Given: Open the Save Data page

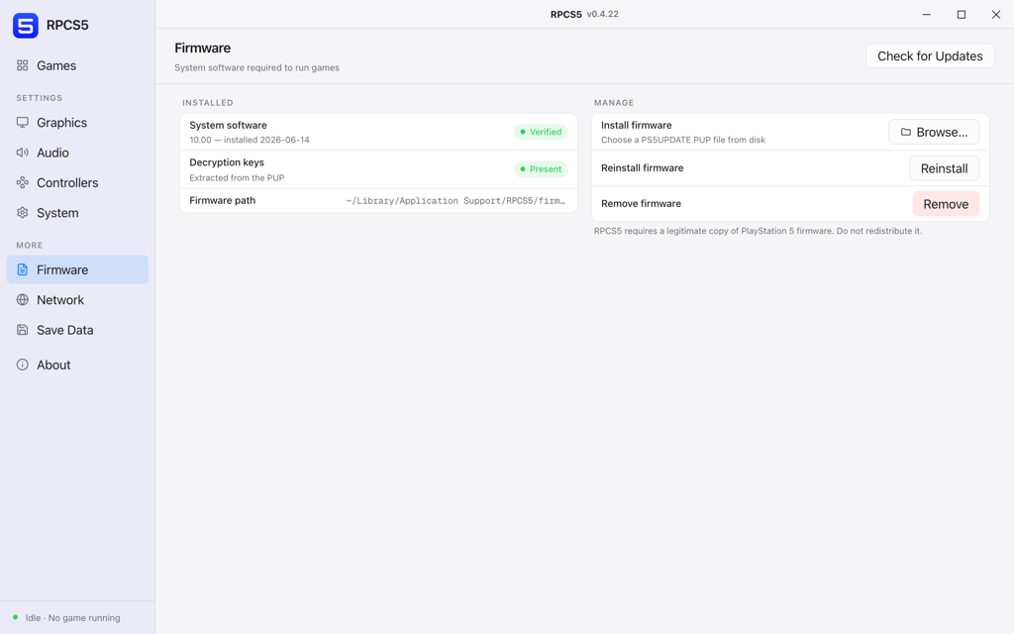Looking at the screenshot, I should (x=77, y=330).
